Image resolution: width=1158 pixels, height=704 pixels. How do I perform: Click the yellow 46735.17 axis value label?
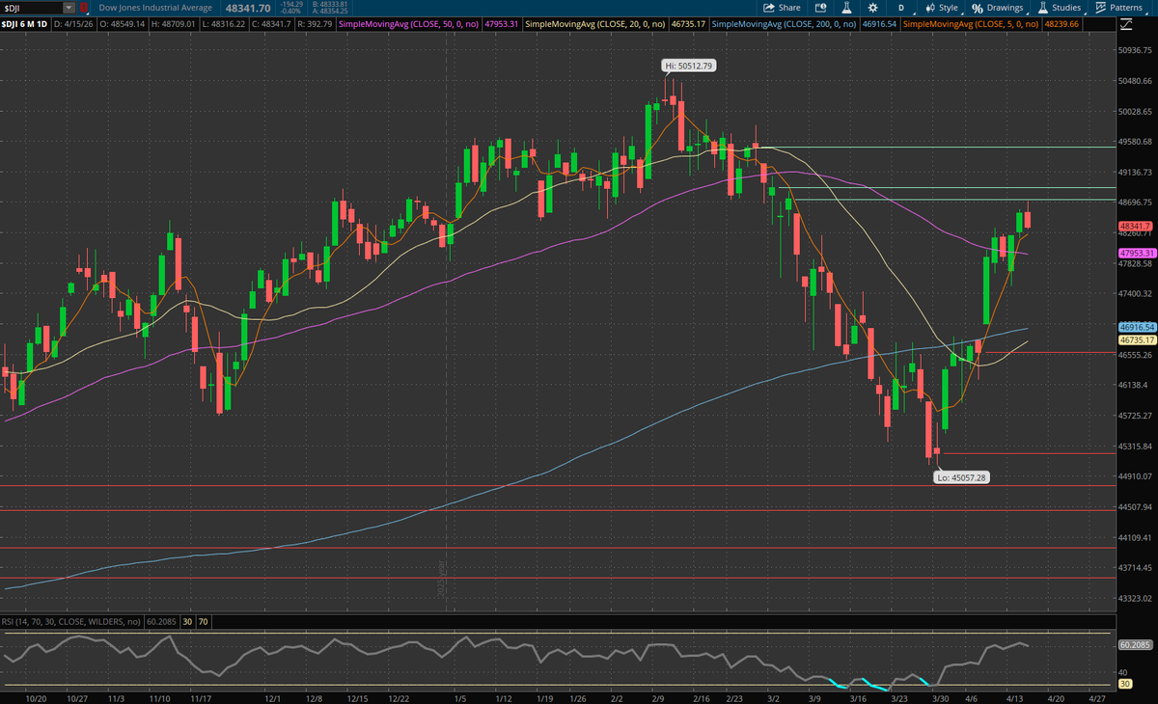(x=1136, y=339)
